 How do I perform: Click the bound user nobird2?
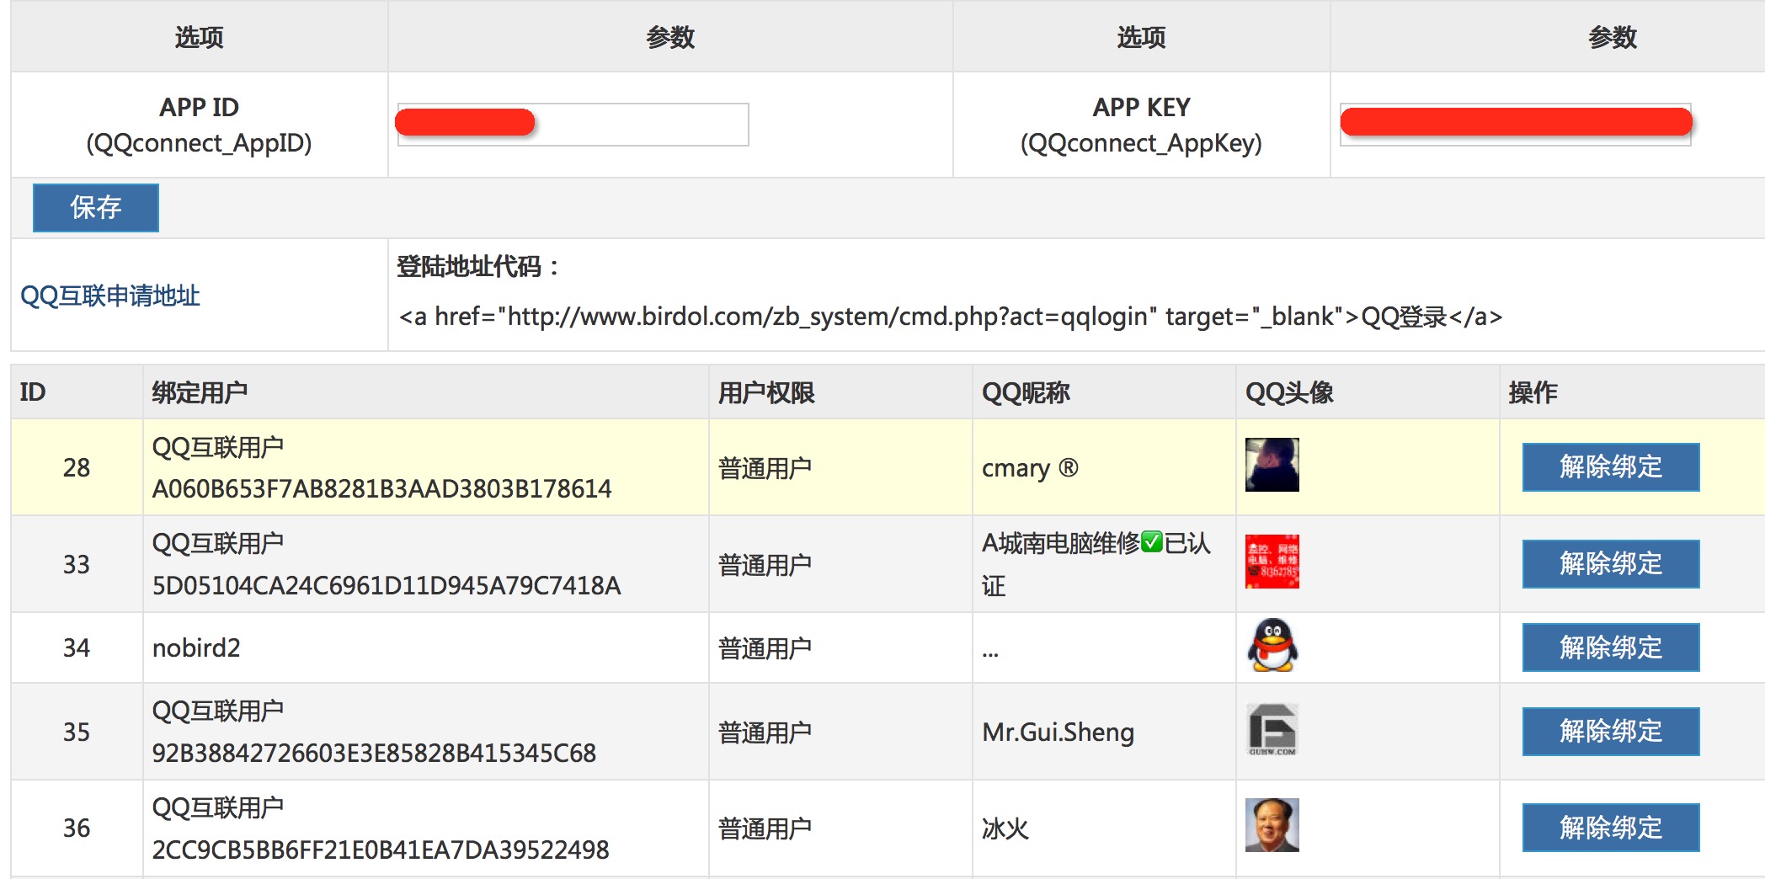[x=196, y=647]
